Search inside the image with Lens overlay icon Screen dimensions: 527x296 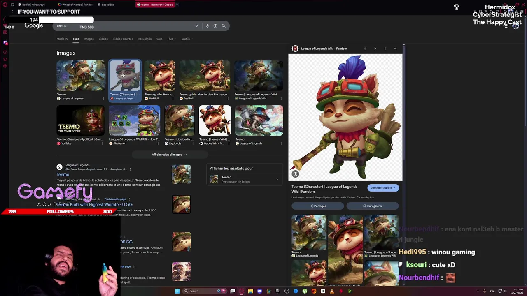point(295,174)
